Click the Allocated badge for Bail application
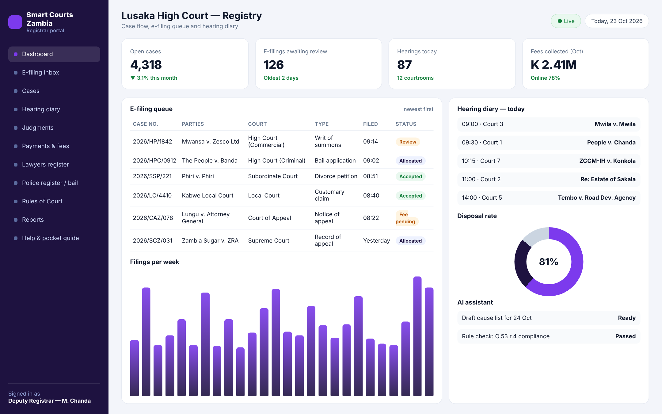This screenshot has height=414, width=662. pos(410,161)
